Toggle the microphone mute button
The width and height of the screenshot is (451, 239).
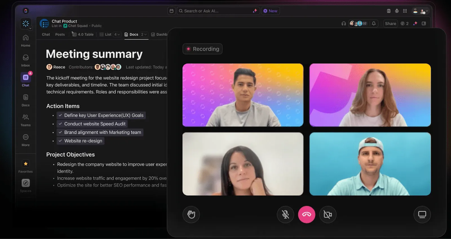(x=286, y=214)
